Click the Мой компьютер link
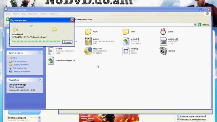The image size is (217, 122). (x=20, y=68)
